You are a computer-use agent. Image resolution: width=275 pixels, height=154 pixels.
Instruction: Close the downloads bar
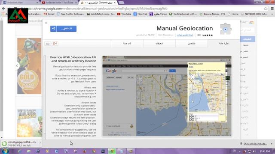pyautogui.click(x=272, y=144)
